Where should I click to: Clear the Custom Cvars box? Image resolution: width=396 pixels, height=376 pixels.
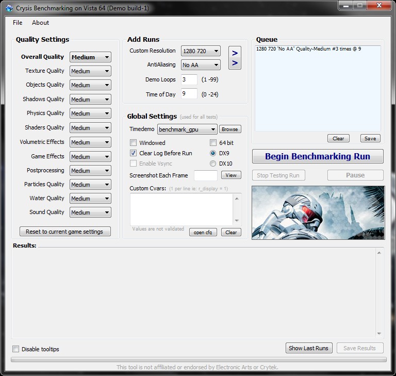coord(231,232)
